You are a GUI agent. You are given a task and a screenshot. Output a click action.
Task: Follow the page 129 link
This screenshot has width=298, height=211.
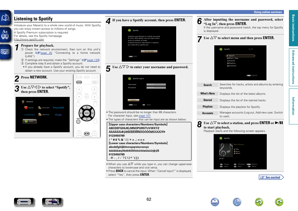(93, 60)
